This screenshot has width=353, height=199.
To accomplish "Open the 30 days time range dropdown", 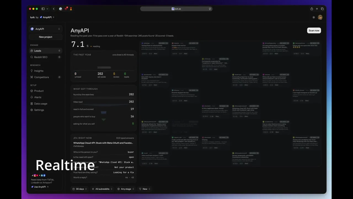I will pyautogui.click(x=80, y=189).
